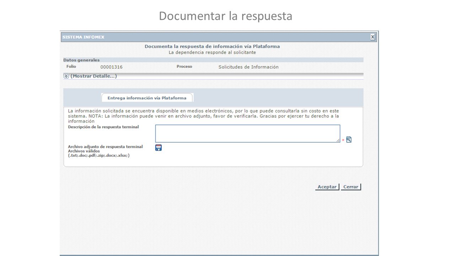
Task: Click the Descripción de la respuesta terminal label
Action: pyautogui.click(x=103, y=127)
